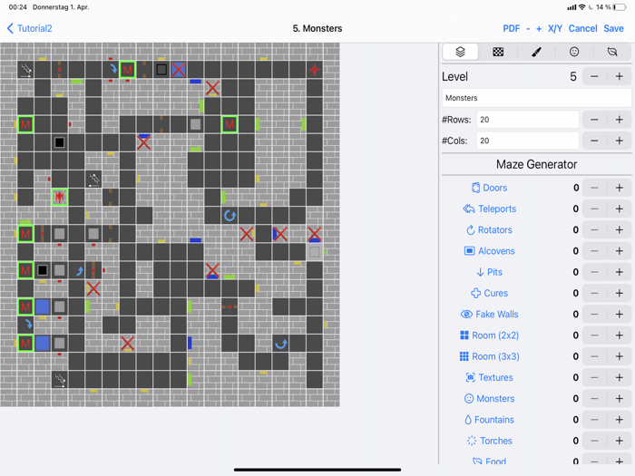Select the stairs tile in top-left maze corner
This screenshot has width=635, height=476.
tap(25, 70)
